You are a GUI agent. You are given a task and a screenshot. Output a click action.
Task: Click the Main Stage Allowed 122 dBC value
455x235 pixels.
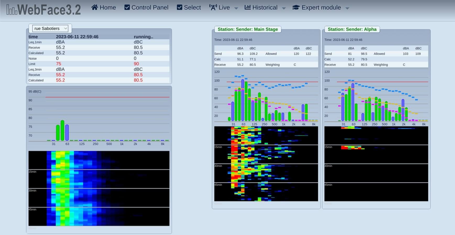pyautogui.click(x=308, y=54)
